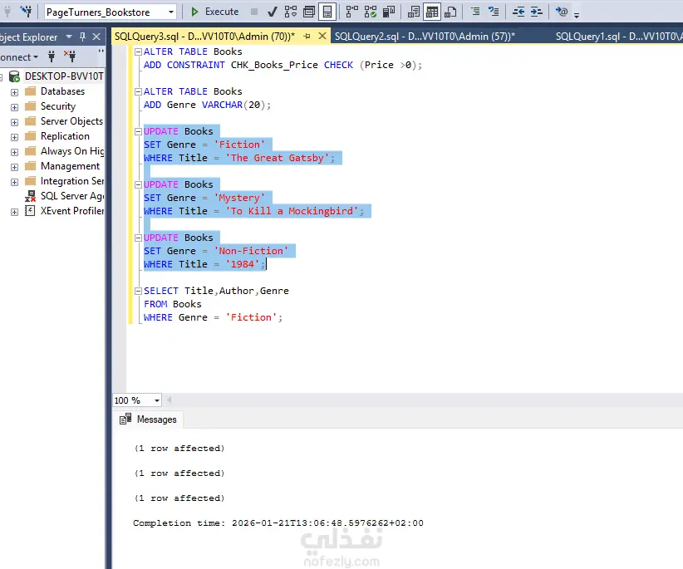
Task: Open the toolbar overflow options arrow
Action: [x=577, y=15]
